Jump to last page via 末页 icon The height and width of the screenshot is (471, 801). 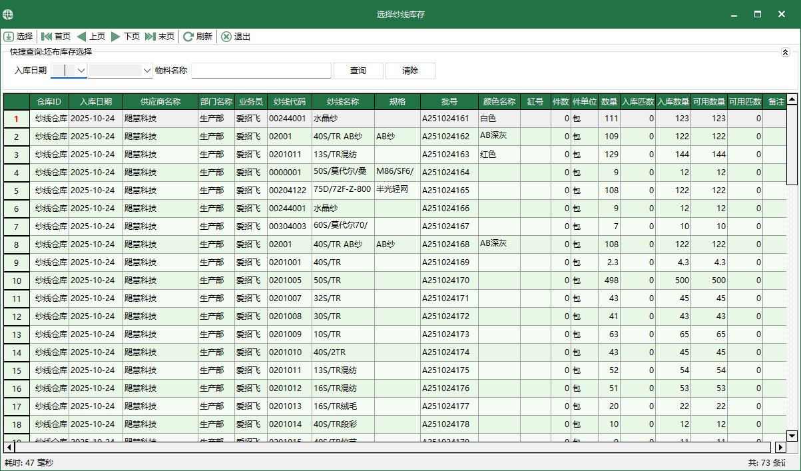pos(151,37)
